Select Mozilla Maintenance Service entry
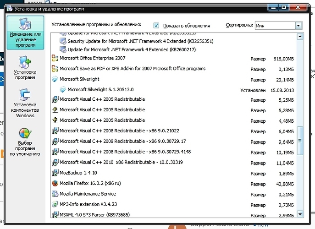 (88, 194)
